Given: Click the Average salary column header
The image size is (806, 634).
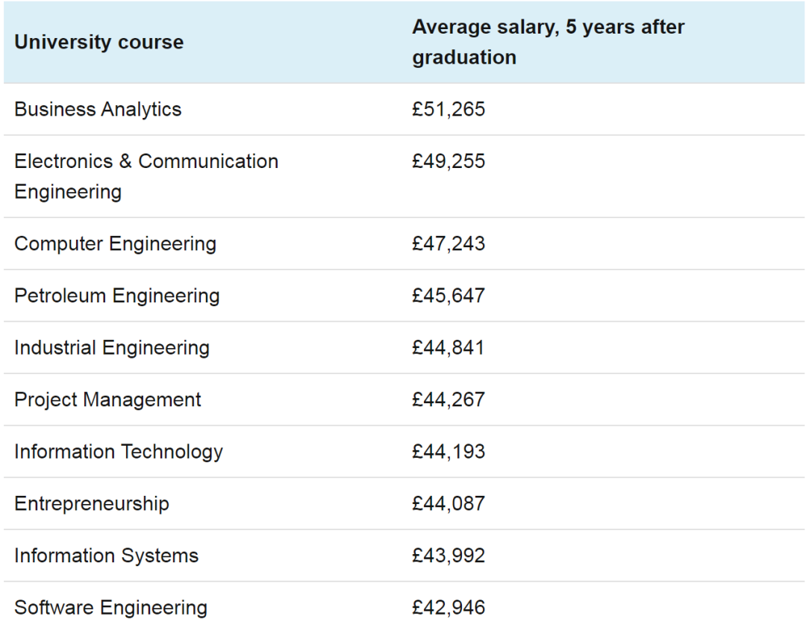Looking at the screenshot, I should 548,42.
